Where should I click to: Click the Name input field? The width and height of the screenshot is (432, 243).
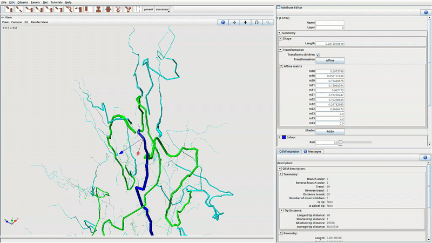coord(330,23)
